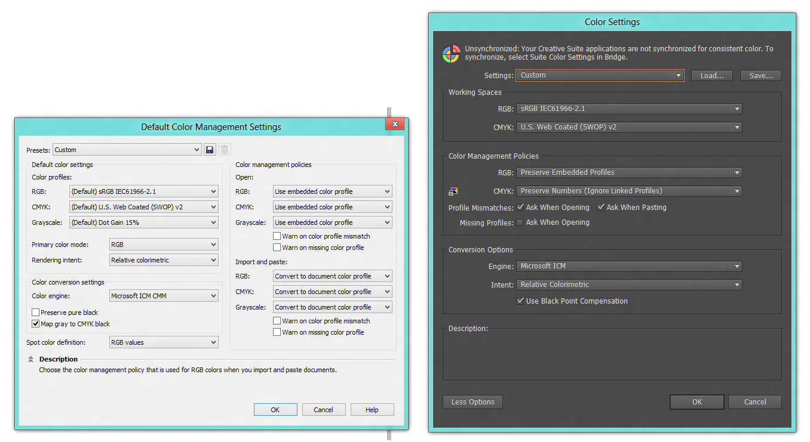The image size is (810, 442).
Task: Open policies CMYK Preserve Numbers dropdown
Action: (x=629, y=191)
